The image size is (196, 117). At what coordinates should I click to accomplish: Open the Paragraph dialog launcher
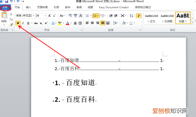(x=140, y=30)
